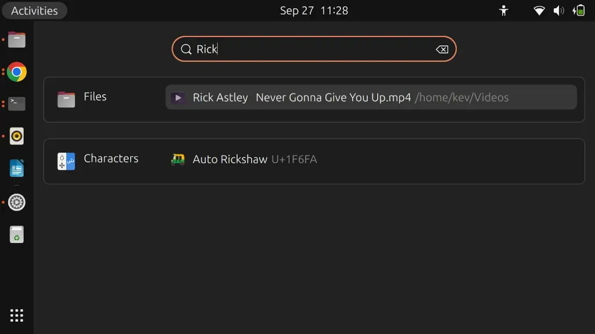Open the Trash icon
The image size is (595, 334).
(x=17, y=235)
